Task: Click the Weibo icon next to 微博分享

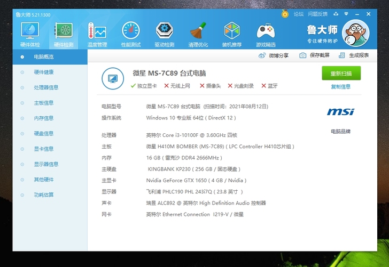Action: tap(262, 55)
